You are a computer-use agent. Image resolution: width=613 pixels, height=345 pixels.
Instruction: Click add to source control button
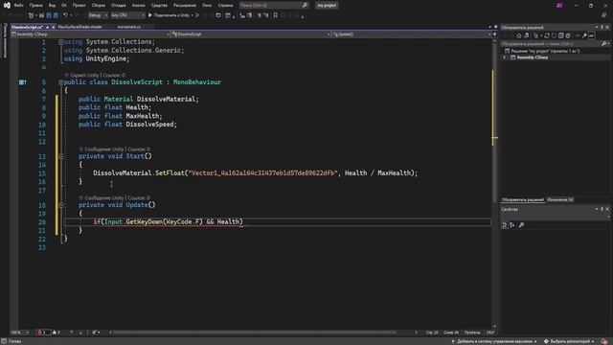point(494,341)
